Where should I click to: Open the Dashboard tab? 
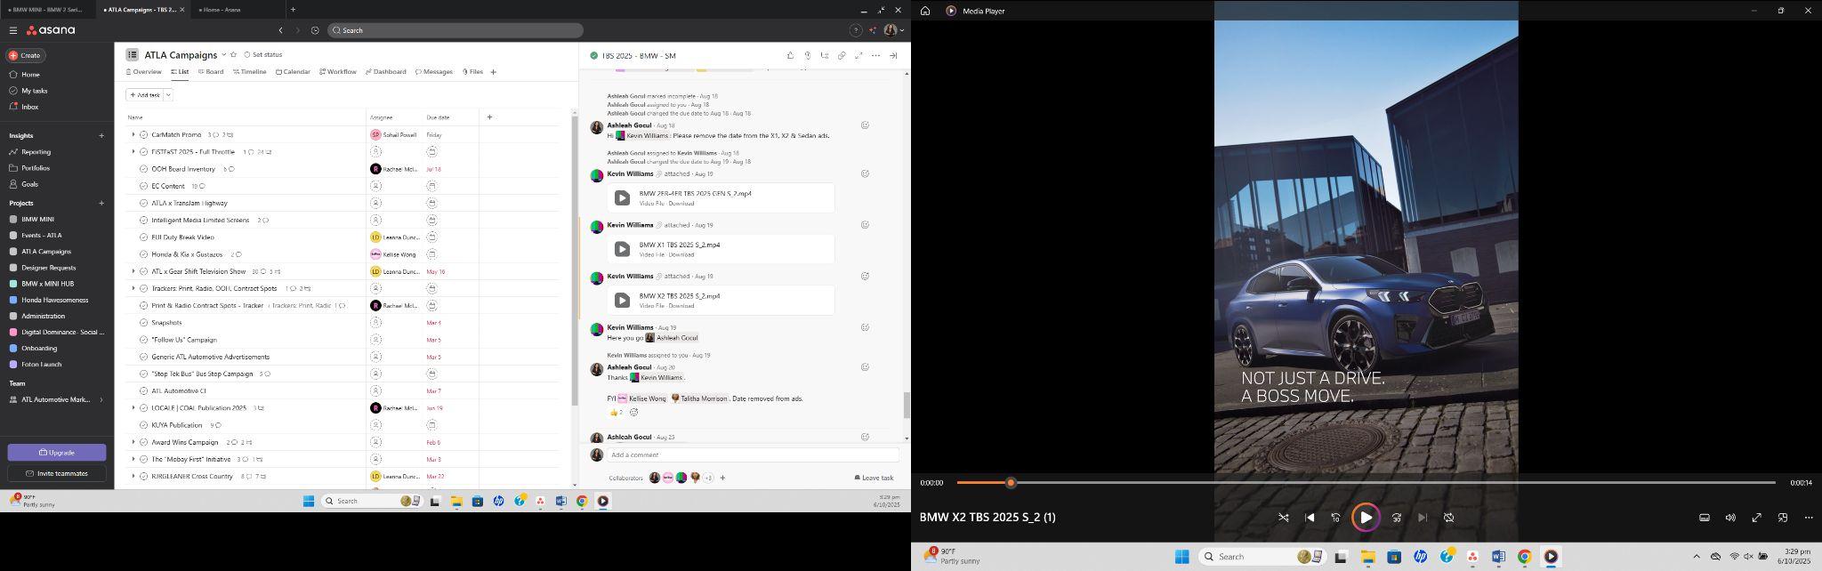[385, 72]
